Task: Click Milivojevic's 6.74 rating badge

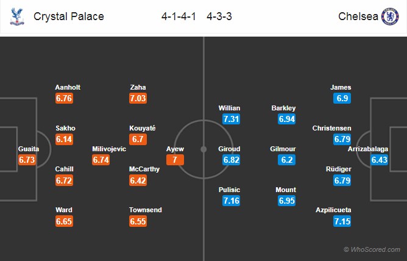Action: [x=101, y=160]
